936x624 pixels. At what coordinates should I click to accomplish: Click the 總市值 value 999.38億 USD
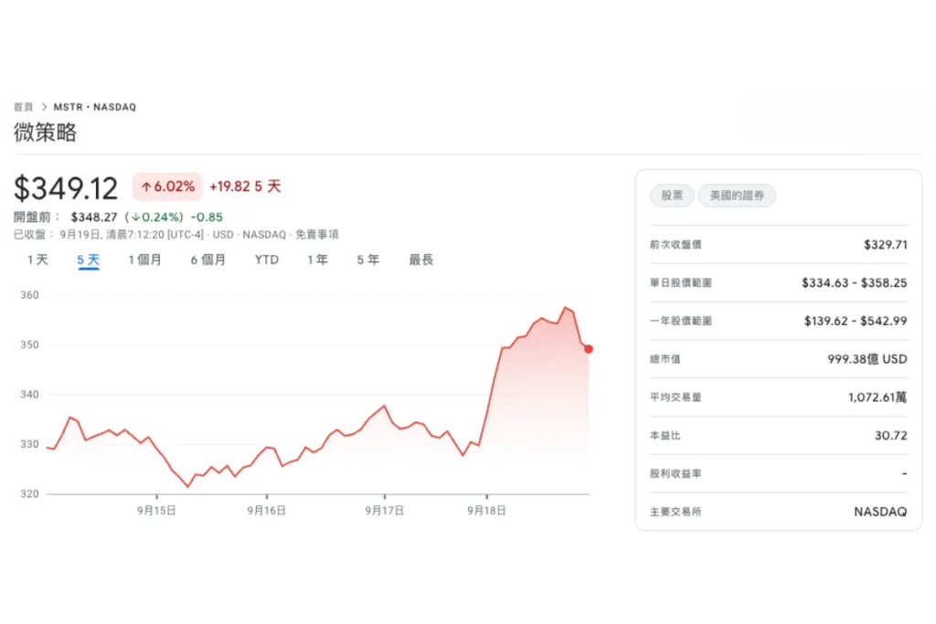[x=867, y=359]
